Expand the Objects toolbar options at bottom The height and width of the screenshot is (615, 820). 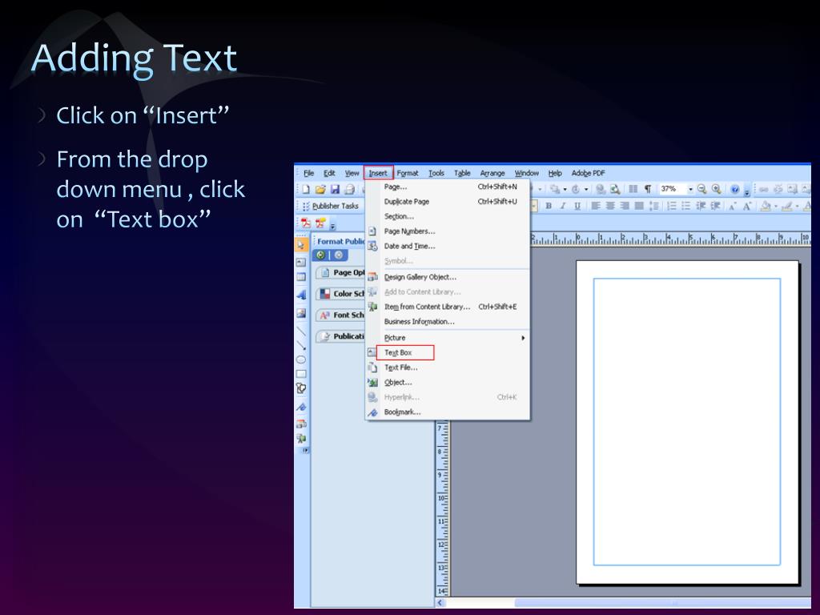coord(305,450)
